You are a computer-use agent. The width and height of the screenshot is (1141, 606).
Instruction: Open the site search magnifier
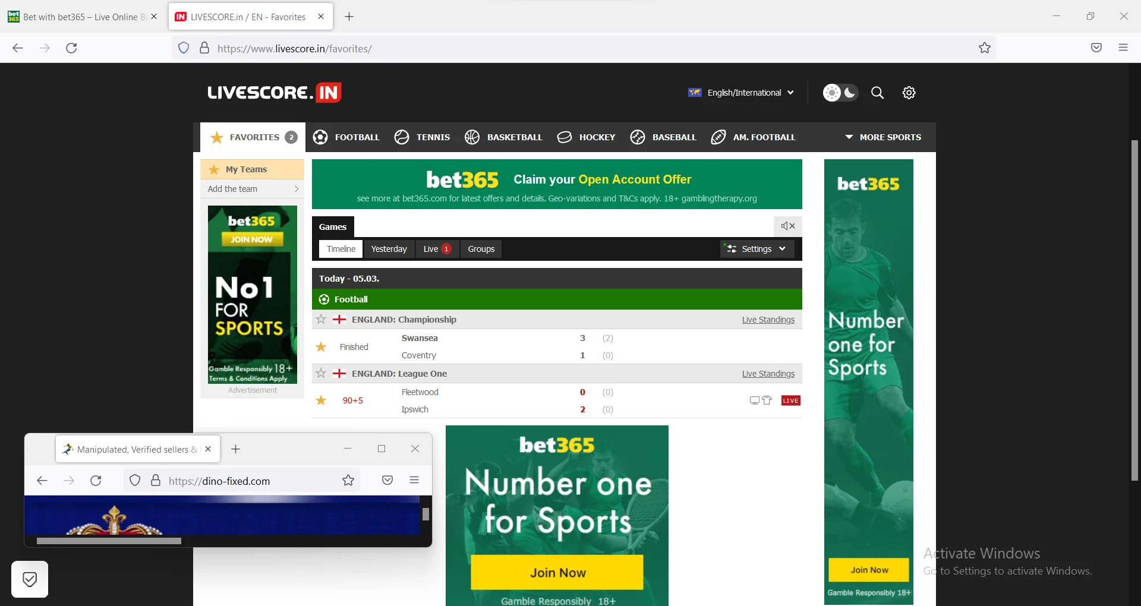coord(878,93)
